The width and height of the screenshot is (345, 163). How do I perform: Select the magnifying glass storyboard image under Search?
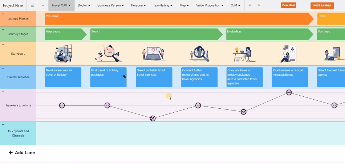108,54
